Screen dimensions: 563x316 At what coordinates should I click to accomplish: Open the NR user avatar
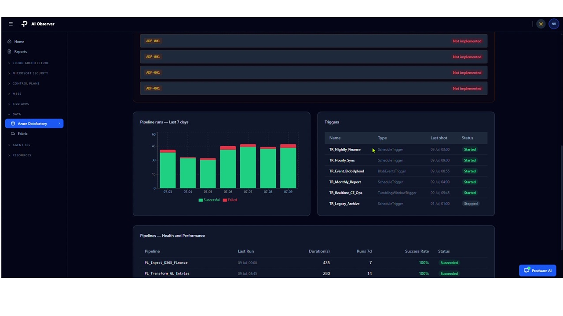pos(554,24)
